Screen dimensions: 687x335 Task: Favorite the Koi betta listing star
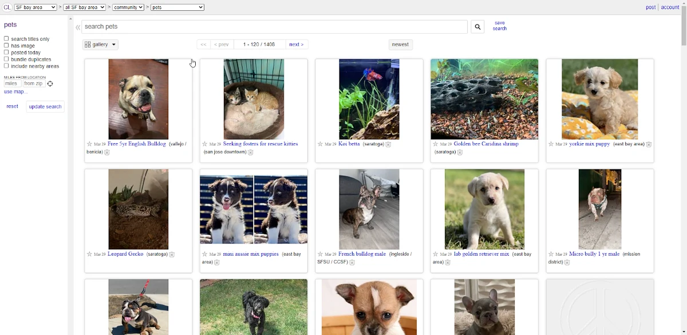[x=320, y=144]
